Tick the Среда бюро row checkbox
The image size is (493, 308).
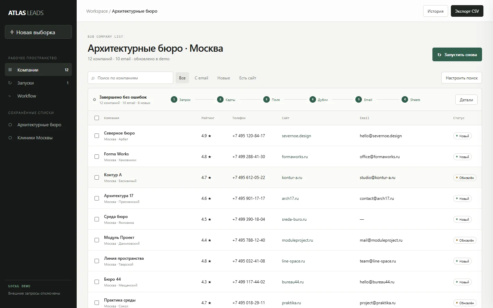pos(97,219)
